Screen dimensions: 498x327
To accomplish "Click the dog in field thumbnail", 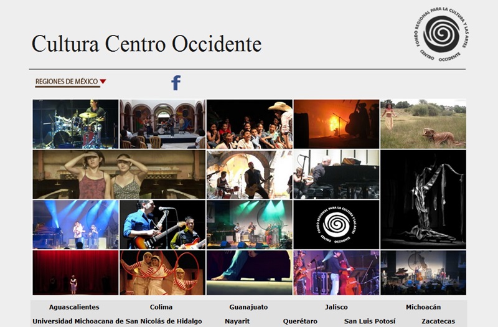I will coord(423,123).
